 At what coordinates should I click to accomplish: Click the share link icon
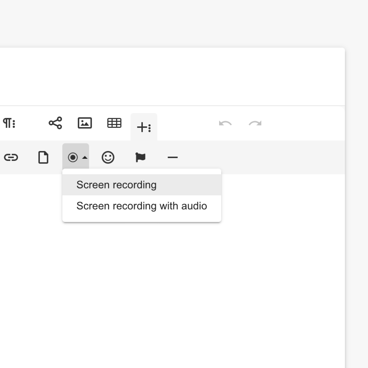tap(56, 123)
